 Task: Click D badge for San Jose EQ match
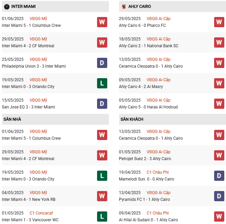(x=102, y=104)
